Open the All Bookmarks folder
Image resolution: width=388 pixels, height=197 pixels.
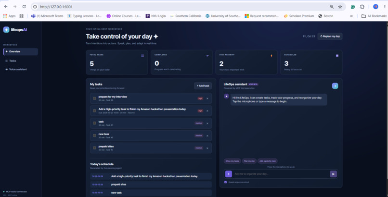click(374, 16)
